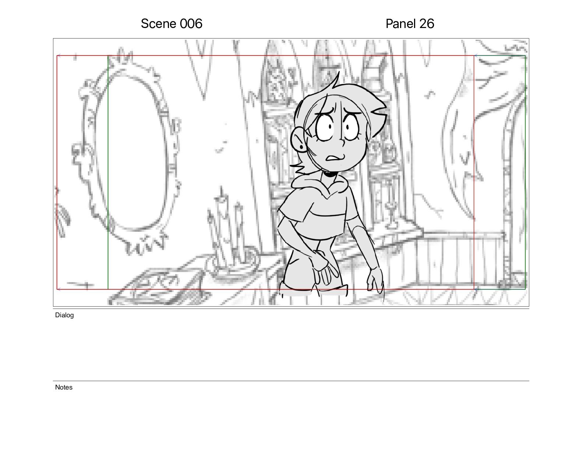Image resolution: width=583 pixels, height=451 pixels.
Task: Click the 'Notes' label
Action: pos(64,387)
